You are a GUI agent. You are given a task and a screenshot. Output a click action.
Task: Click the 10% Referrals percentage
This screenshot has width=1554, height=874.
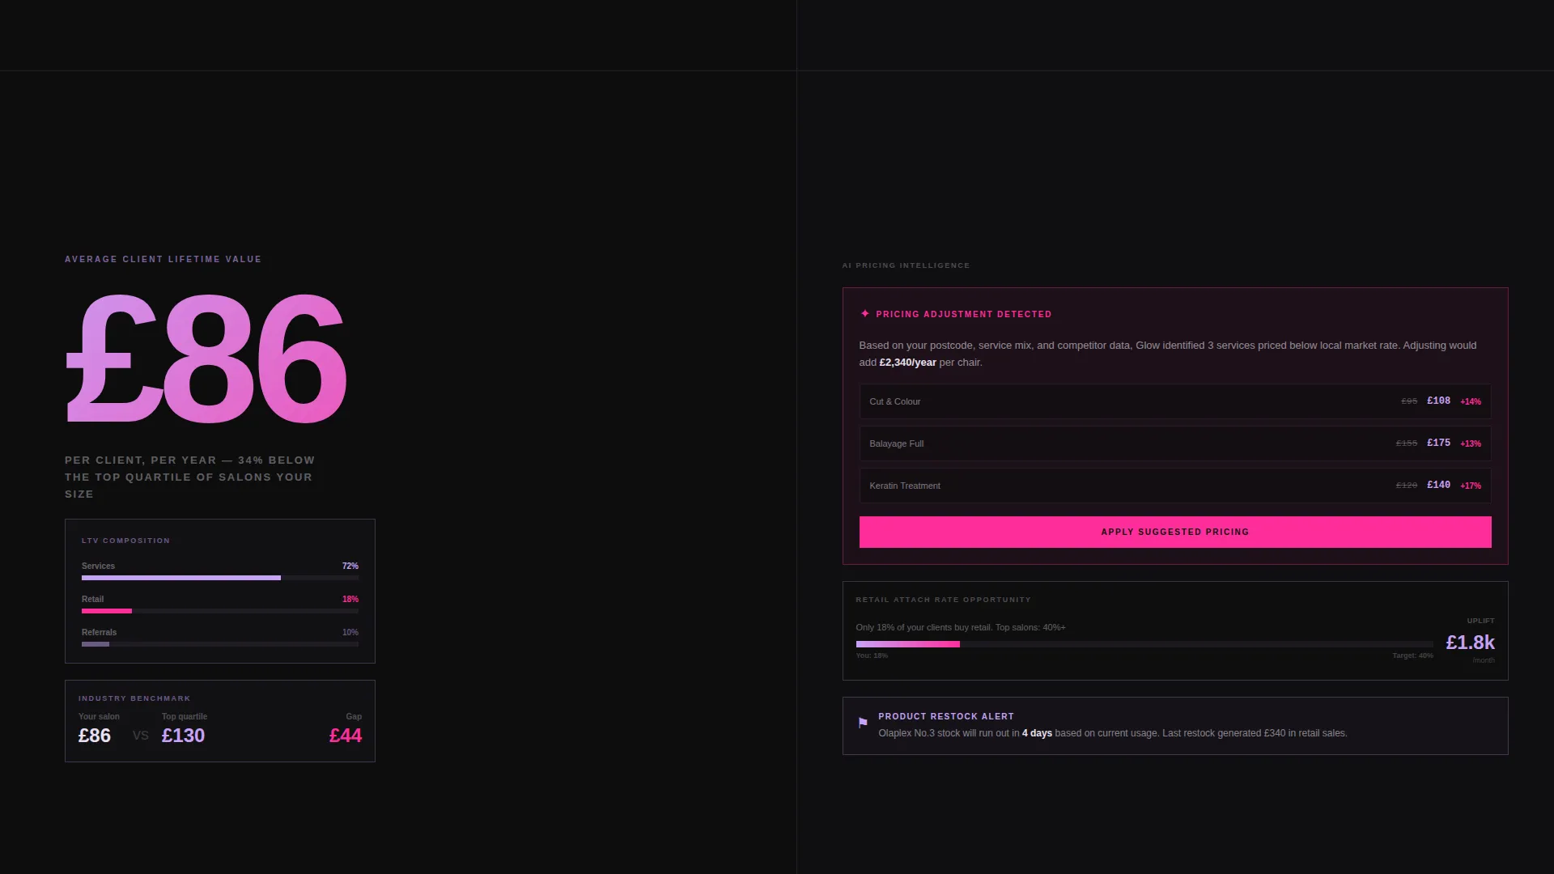coord(350,632)
